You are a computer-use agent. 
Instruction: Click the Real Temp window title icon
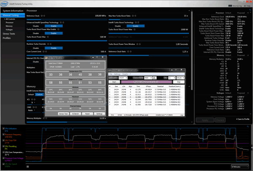pos(46,58)
